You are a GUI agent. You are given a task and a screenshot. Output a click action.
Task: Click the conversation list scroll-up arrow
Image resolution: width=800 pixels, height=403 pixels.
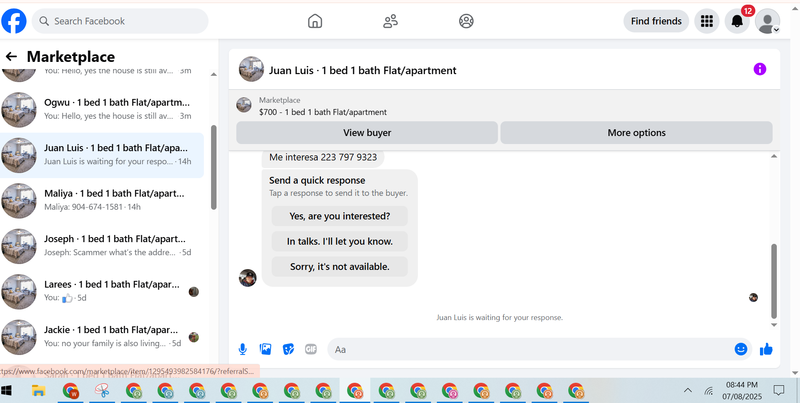coord(214,74)
